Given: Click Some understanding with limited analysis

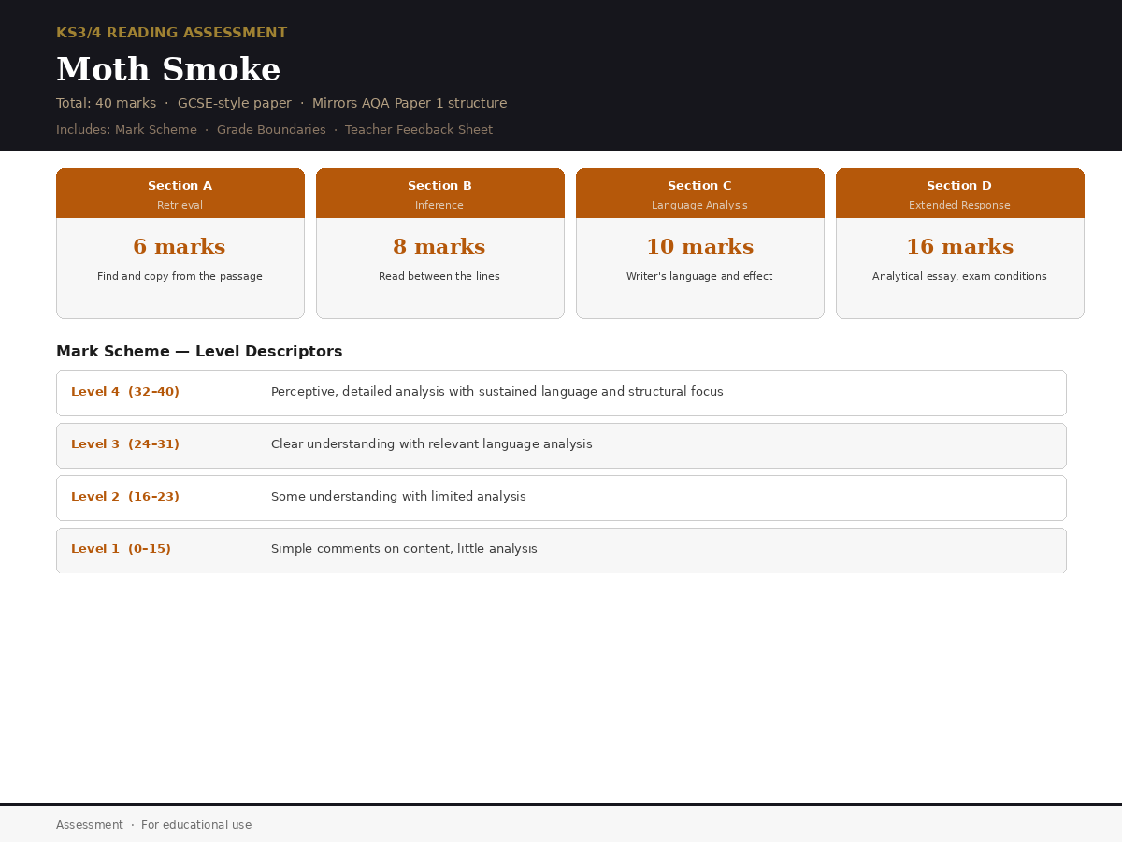Looking at the screenshot, I should point(398,497).
